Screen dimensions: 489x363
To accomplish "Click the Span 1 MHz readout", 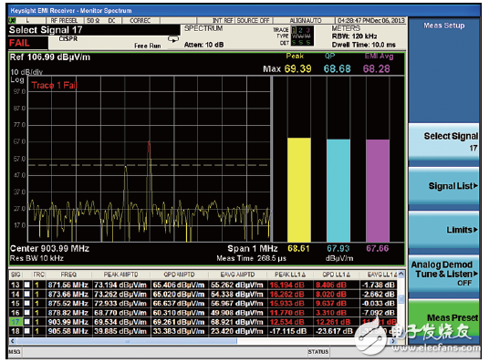I will tap(253, 249).
